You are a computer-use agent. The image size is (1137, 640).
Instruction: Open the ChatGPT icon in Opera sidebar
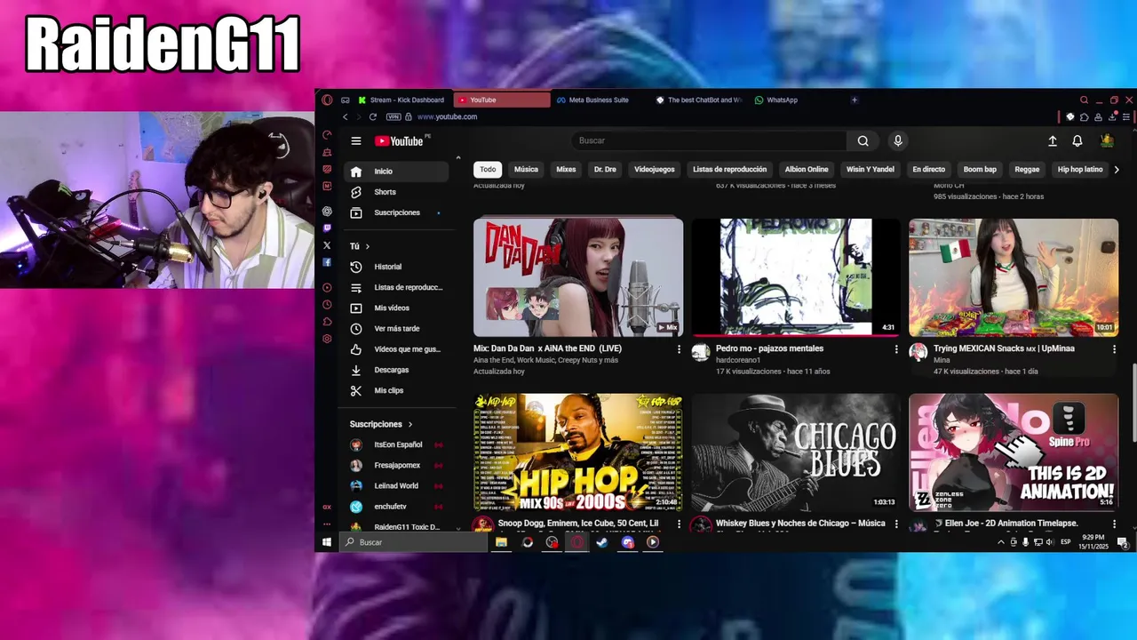[x=327, y=212]
